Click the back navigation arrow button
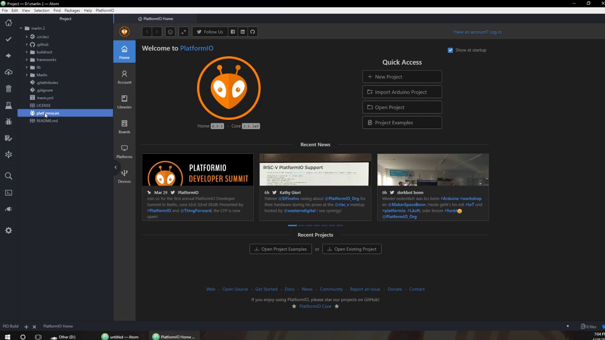605x340 pixels. click(x=147, y=32)
